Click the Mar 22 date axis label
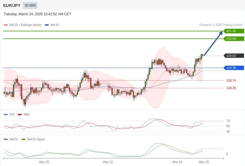Screen dimensions: 245x166 click(x=108, y=162)
